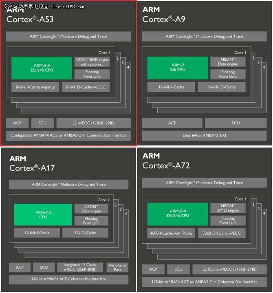
Task: Click the Cortex-A17 title text
Action: pos(32,168)
